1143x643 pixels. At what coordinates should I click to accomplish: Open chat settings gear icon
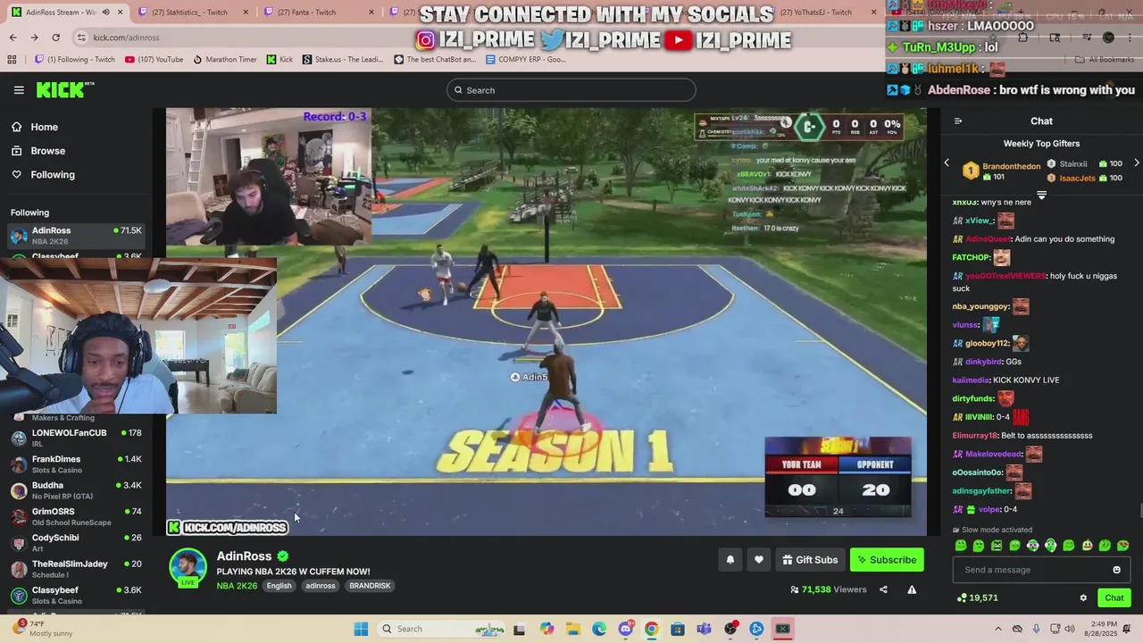point(1083,598)
